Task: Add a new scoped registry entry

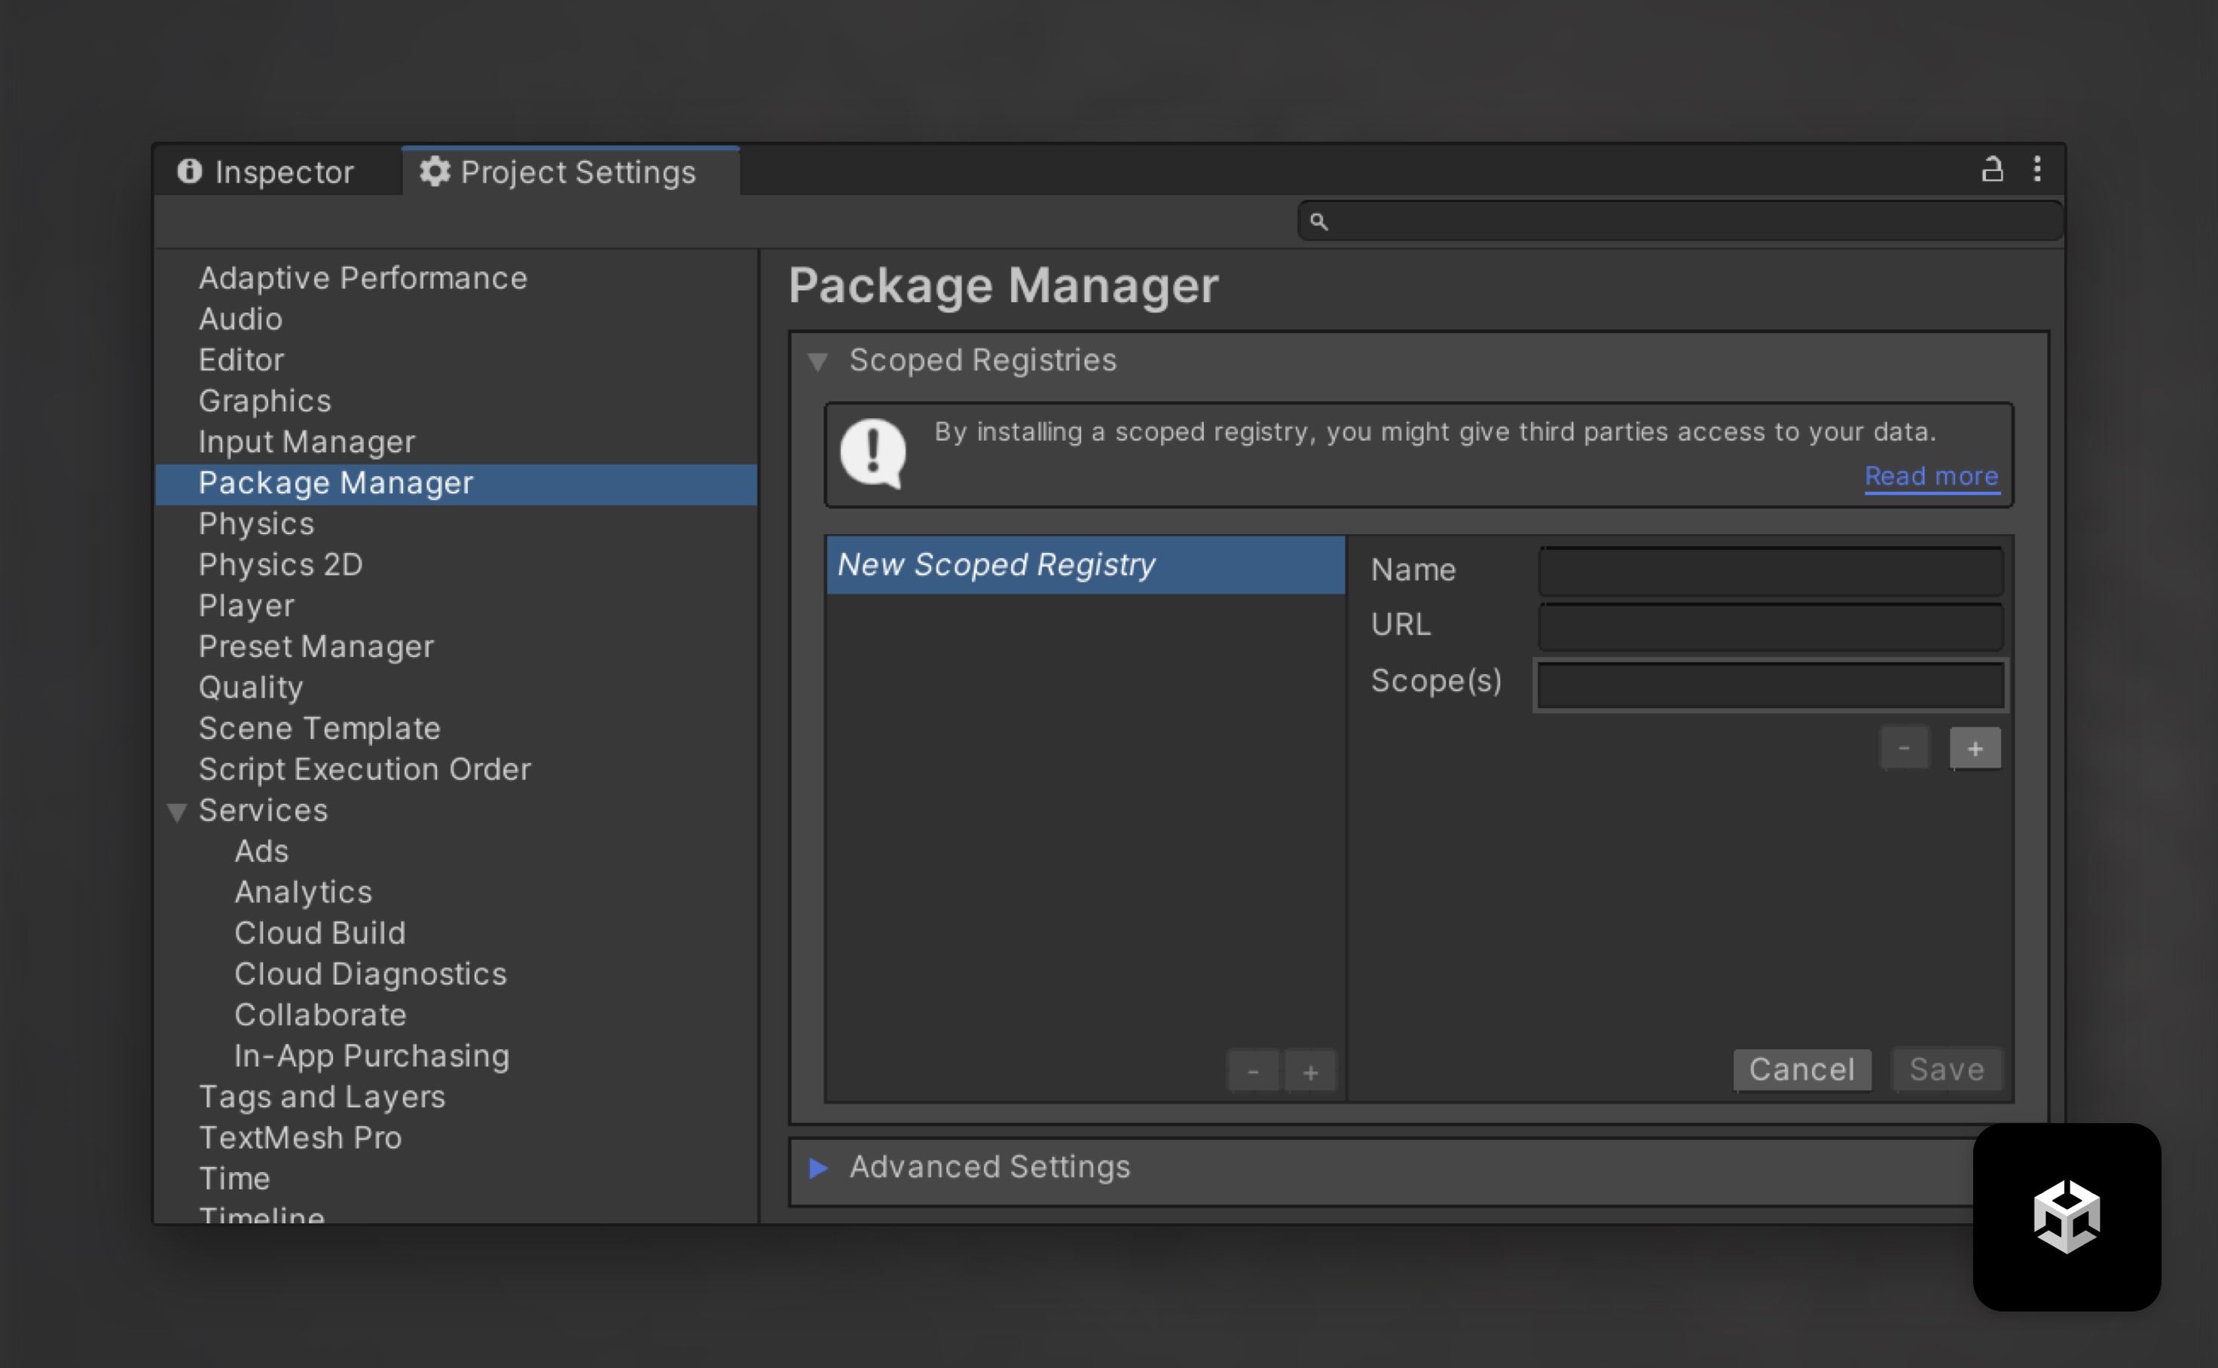Action: [1309, 1072]
